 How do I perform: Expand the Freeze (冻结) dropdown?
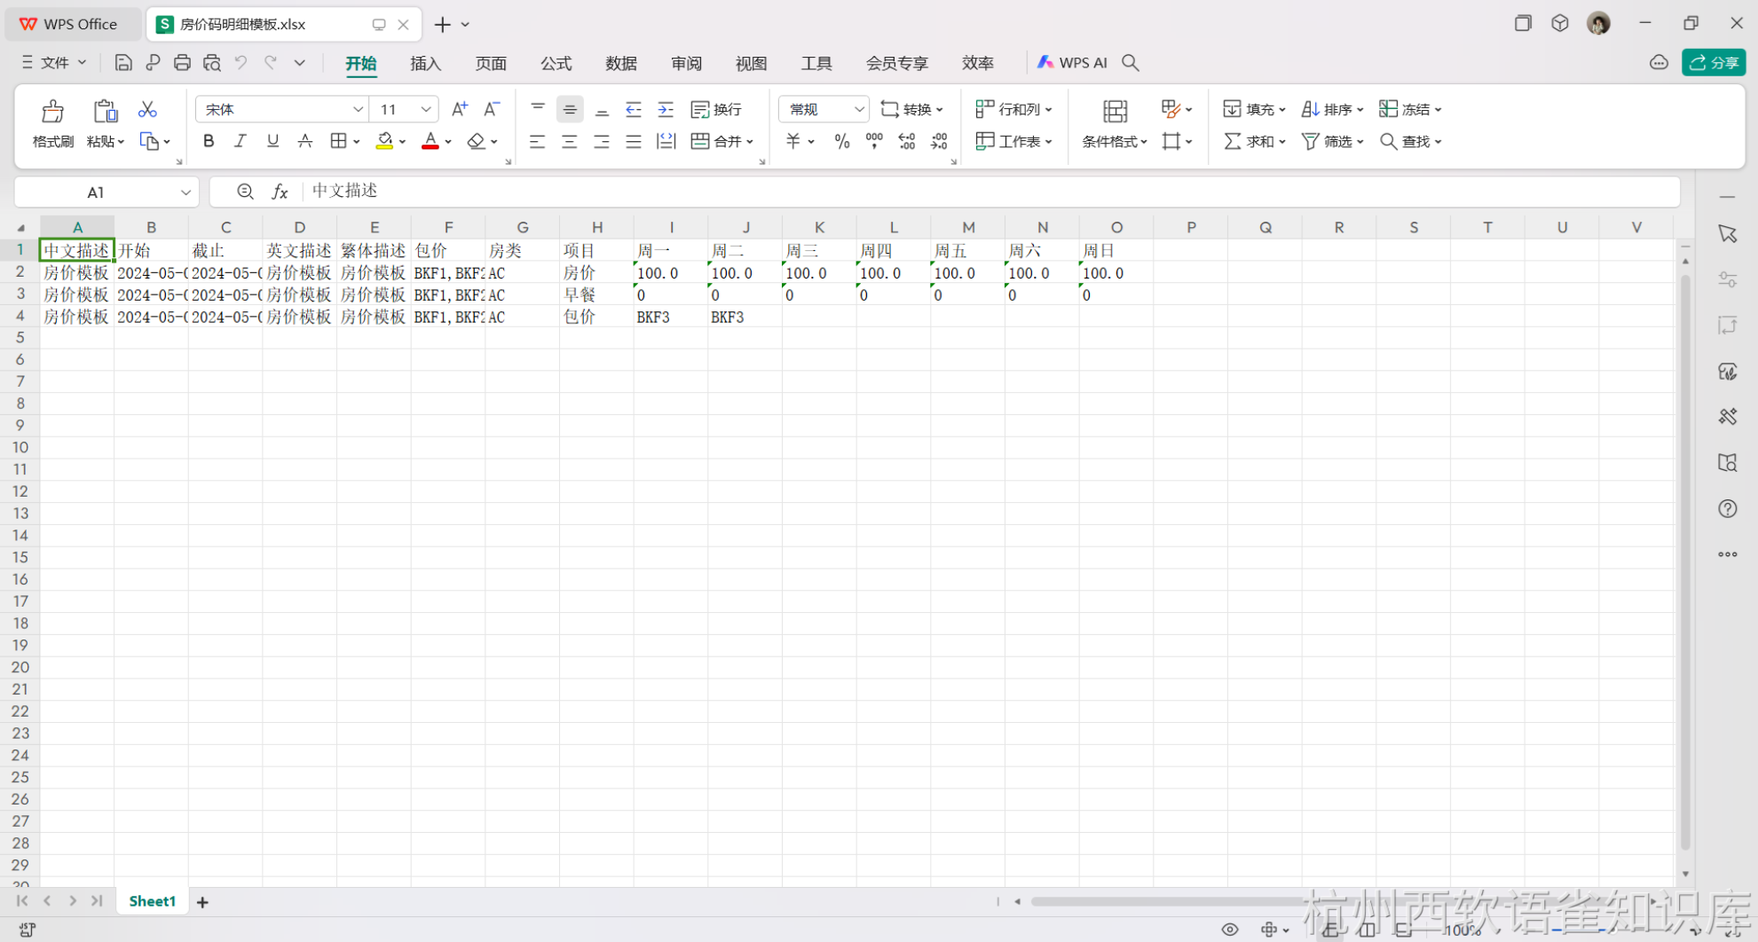click(x=1438, y=110)
